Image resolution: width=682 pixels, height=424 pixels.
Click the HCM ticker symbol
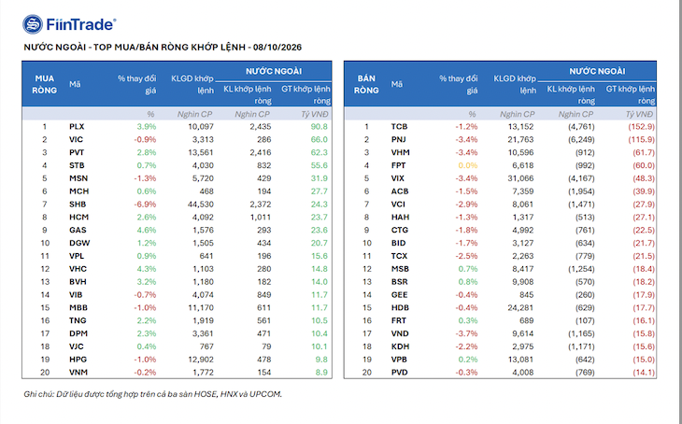(78, 217)
